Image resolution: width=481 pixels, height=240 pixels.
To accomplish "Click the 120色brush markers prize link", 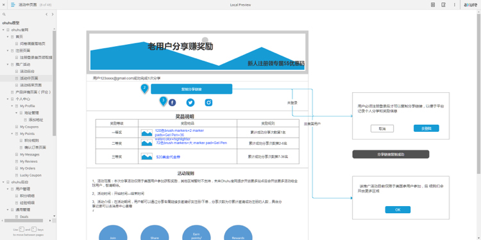I will click(180, 134).
